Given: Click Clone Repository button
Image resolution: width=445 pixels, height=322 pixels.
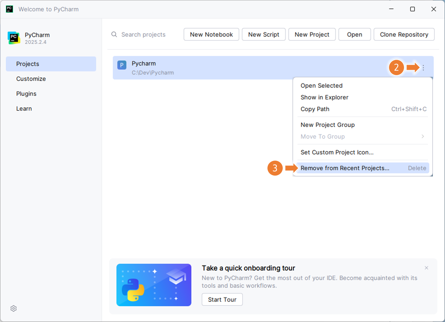Looking at the screenshot, I should click(404, 34).
